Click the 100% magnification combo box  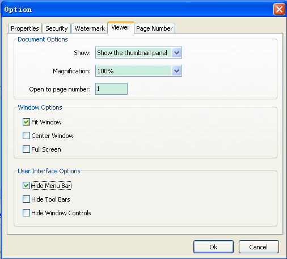pos(138,71)
